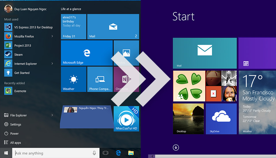Click the Nguyễn Ngọc Thùy live tile

87,117
